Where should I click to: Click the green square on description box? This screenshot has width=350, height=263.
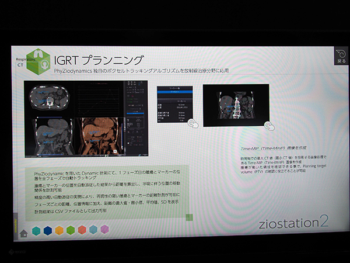click(189, 217)
